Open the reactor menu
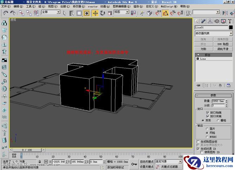235x170 pixels. pos(93,6)
